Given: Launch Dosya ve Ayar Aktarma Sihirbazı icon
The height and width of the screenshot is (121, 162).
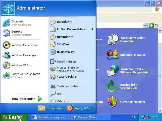Looking at the screenshot, I should click(6, 75).
